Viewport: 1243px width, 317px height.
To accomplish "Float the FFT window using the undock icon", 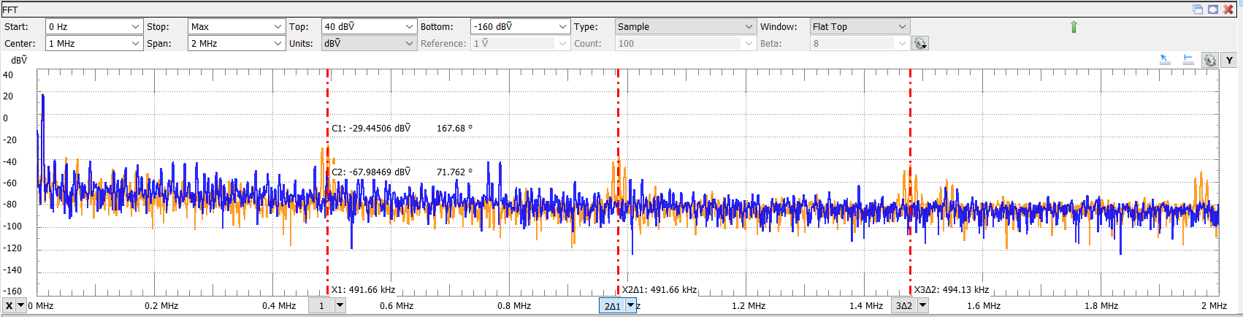I will pos(1198,9).
